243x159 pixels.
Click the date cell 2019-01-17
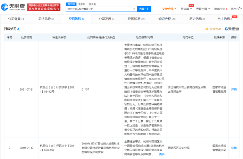tap(26, 148)
